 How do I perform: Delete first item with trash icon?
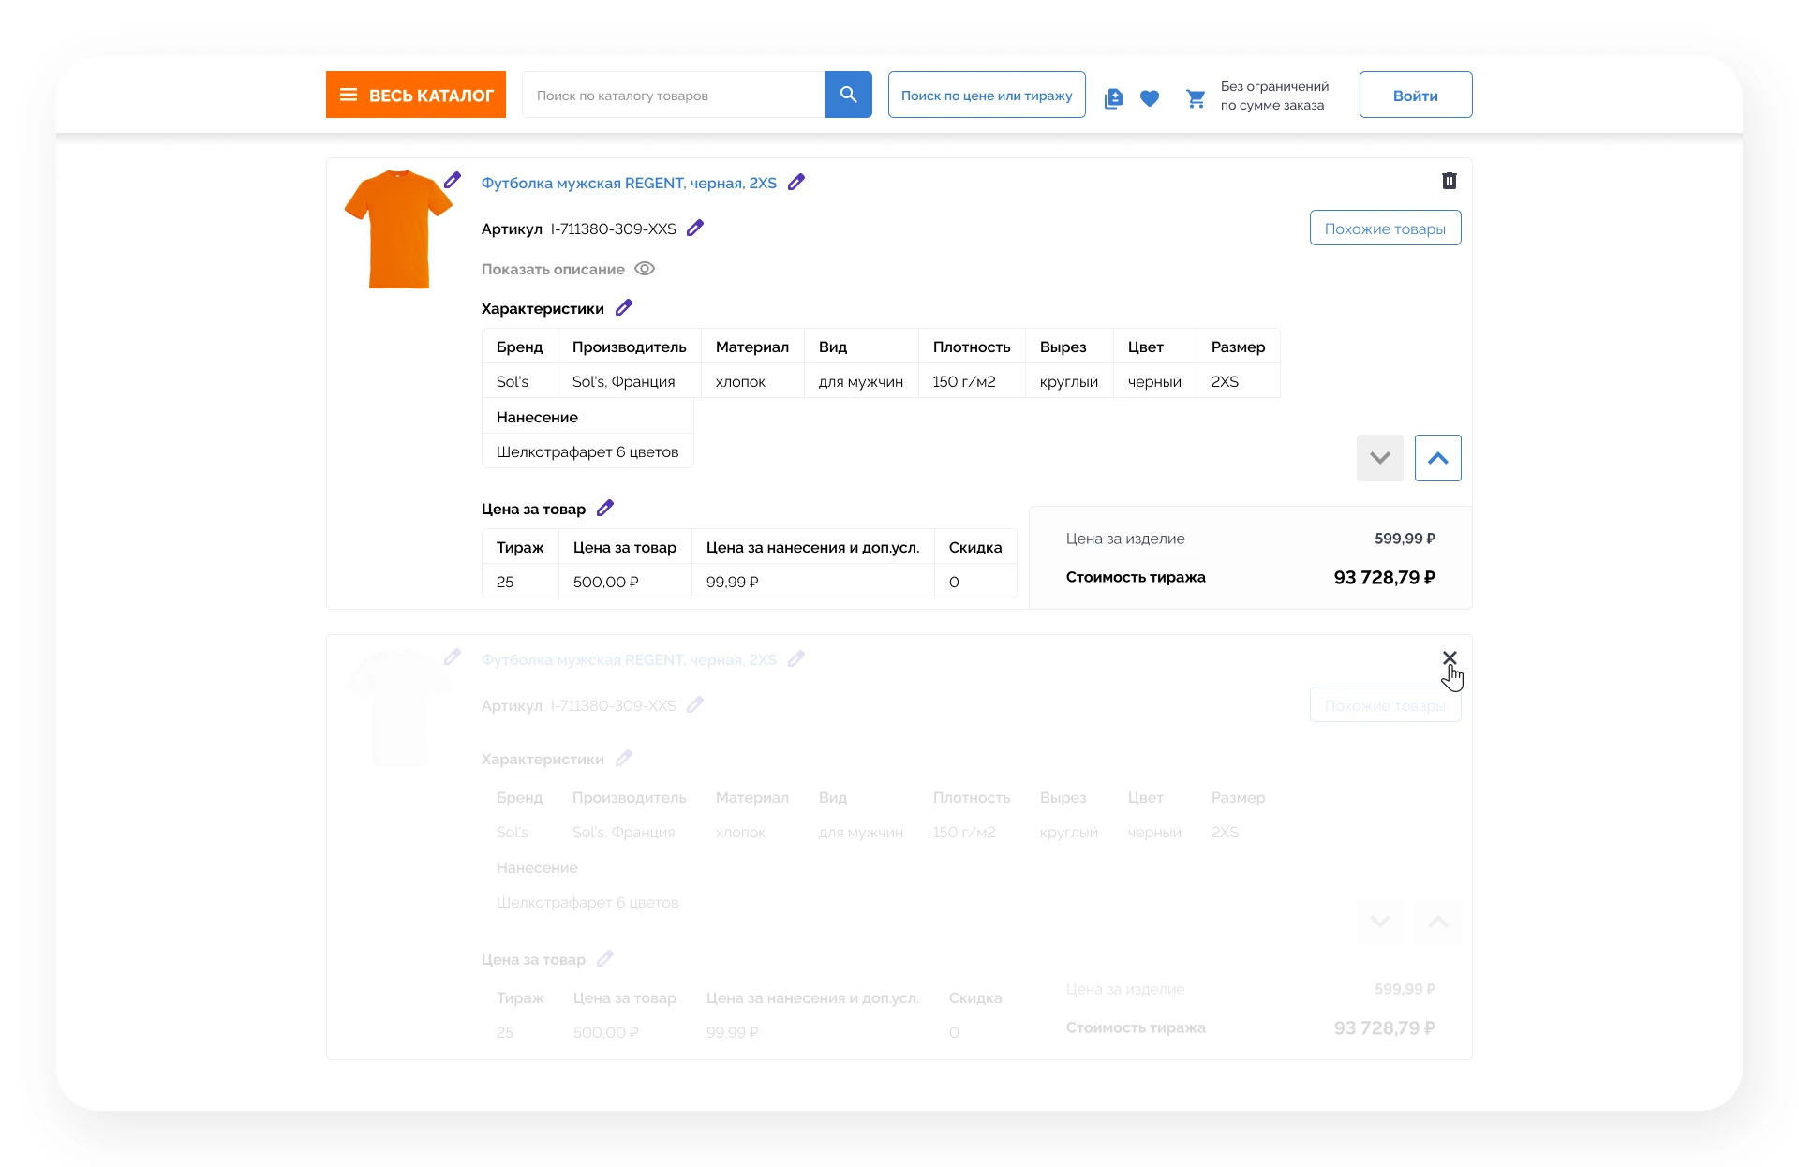[1450, 181]
